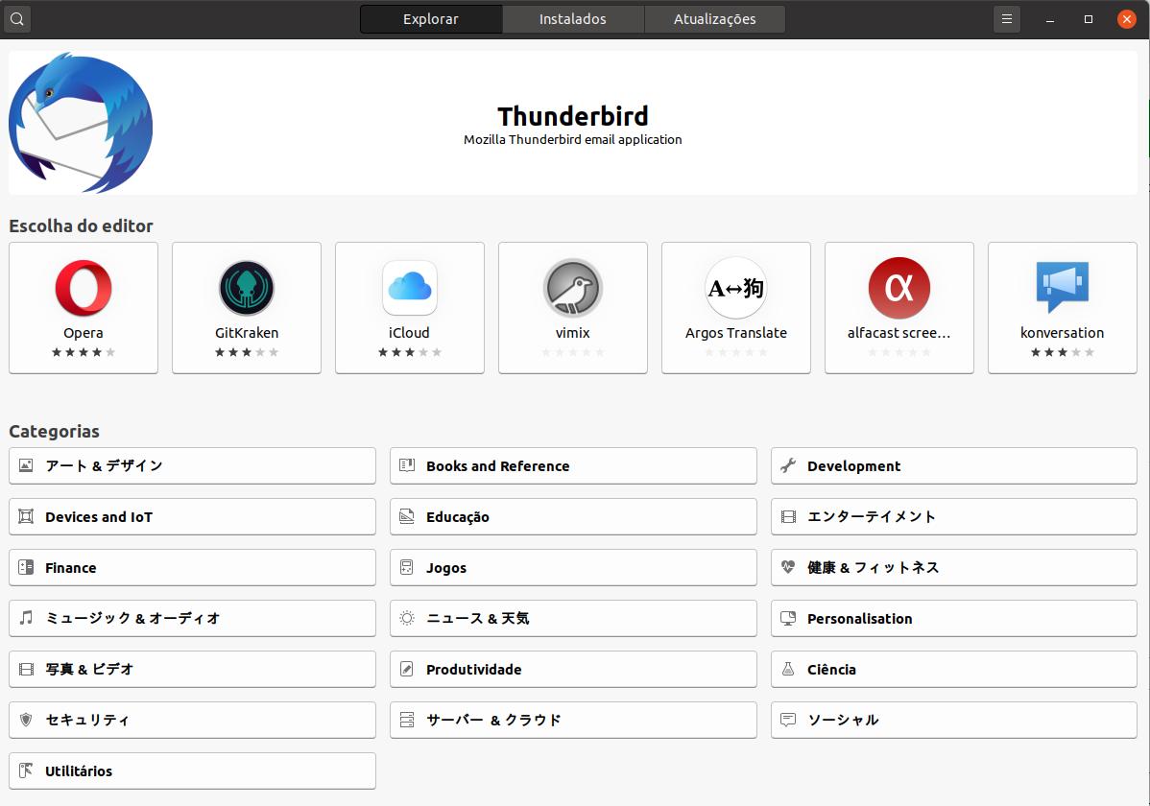Switch to the Instalados tab

[573, 19]
